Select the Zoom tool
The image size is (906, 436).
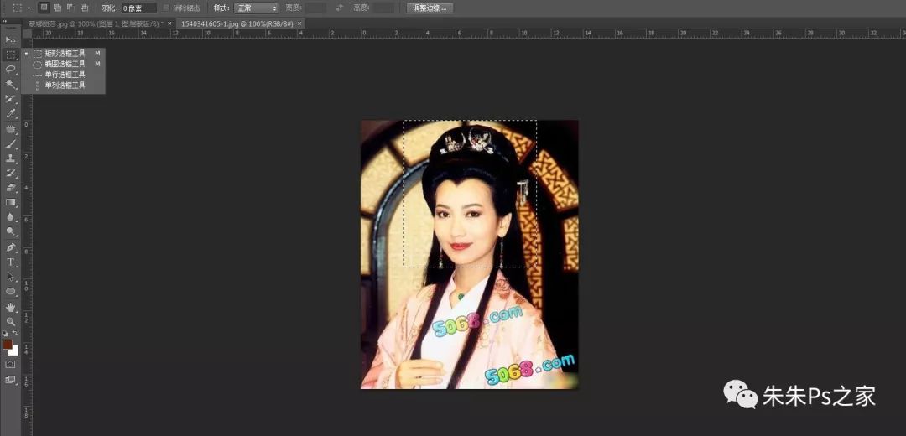10,322
